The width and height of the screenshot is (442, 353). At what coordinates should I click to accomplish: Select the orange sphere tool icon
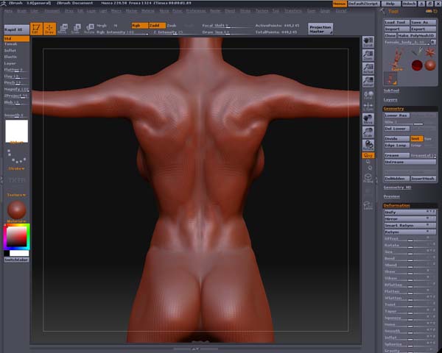click(x=430, y=65)
